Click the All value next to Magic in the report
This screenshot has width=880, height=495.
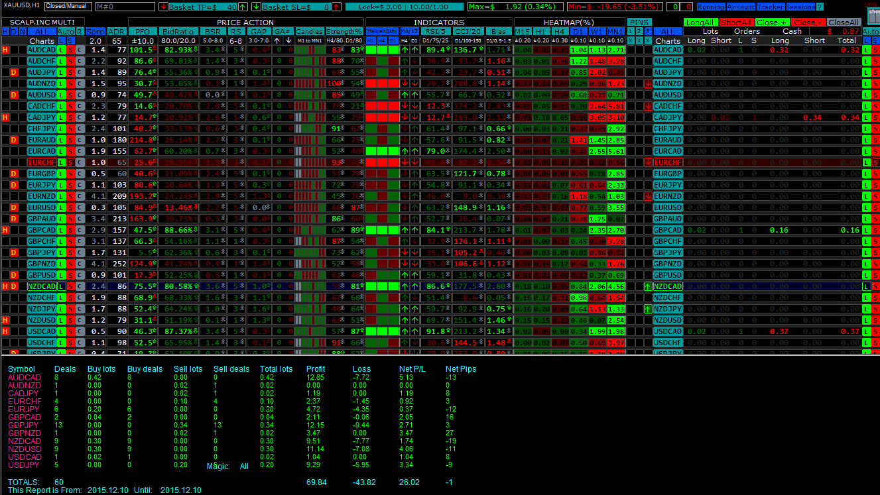(244, 467)
